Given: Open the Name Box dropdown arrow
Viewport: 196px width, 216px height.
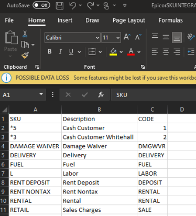Looking at the screenshot, I should (41, 94).
